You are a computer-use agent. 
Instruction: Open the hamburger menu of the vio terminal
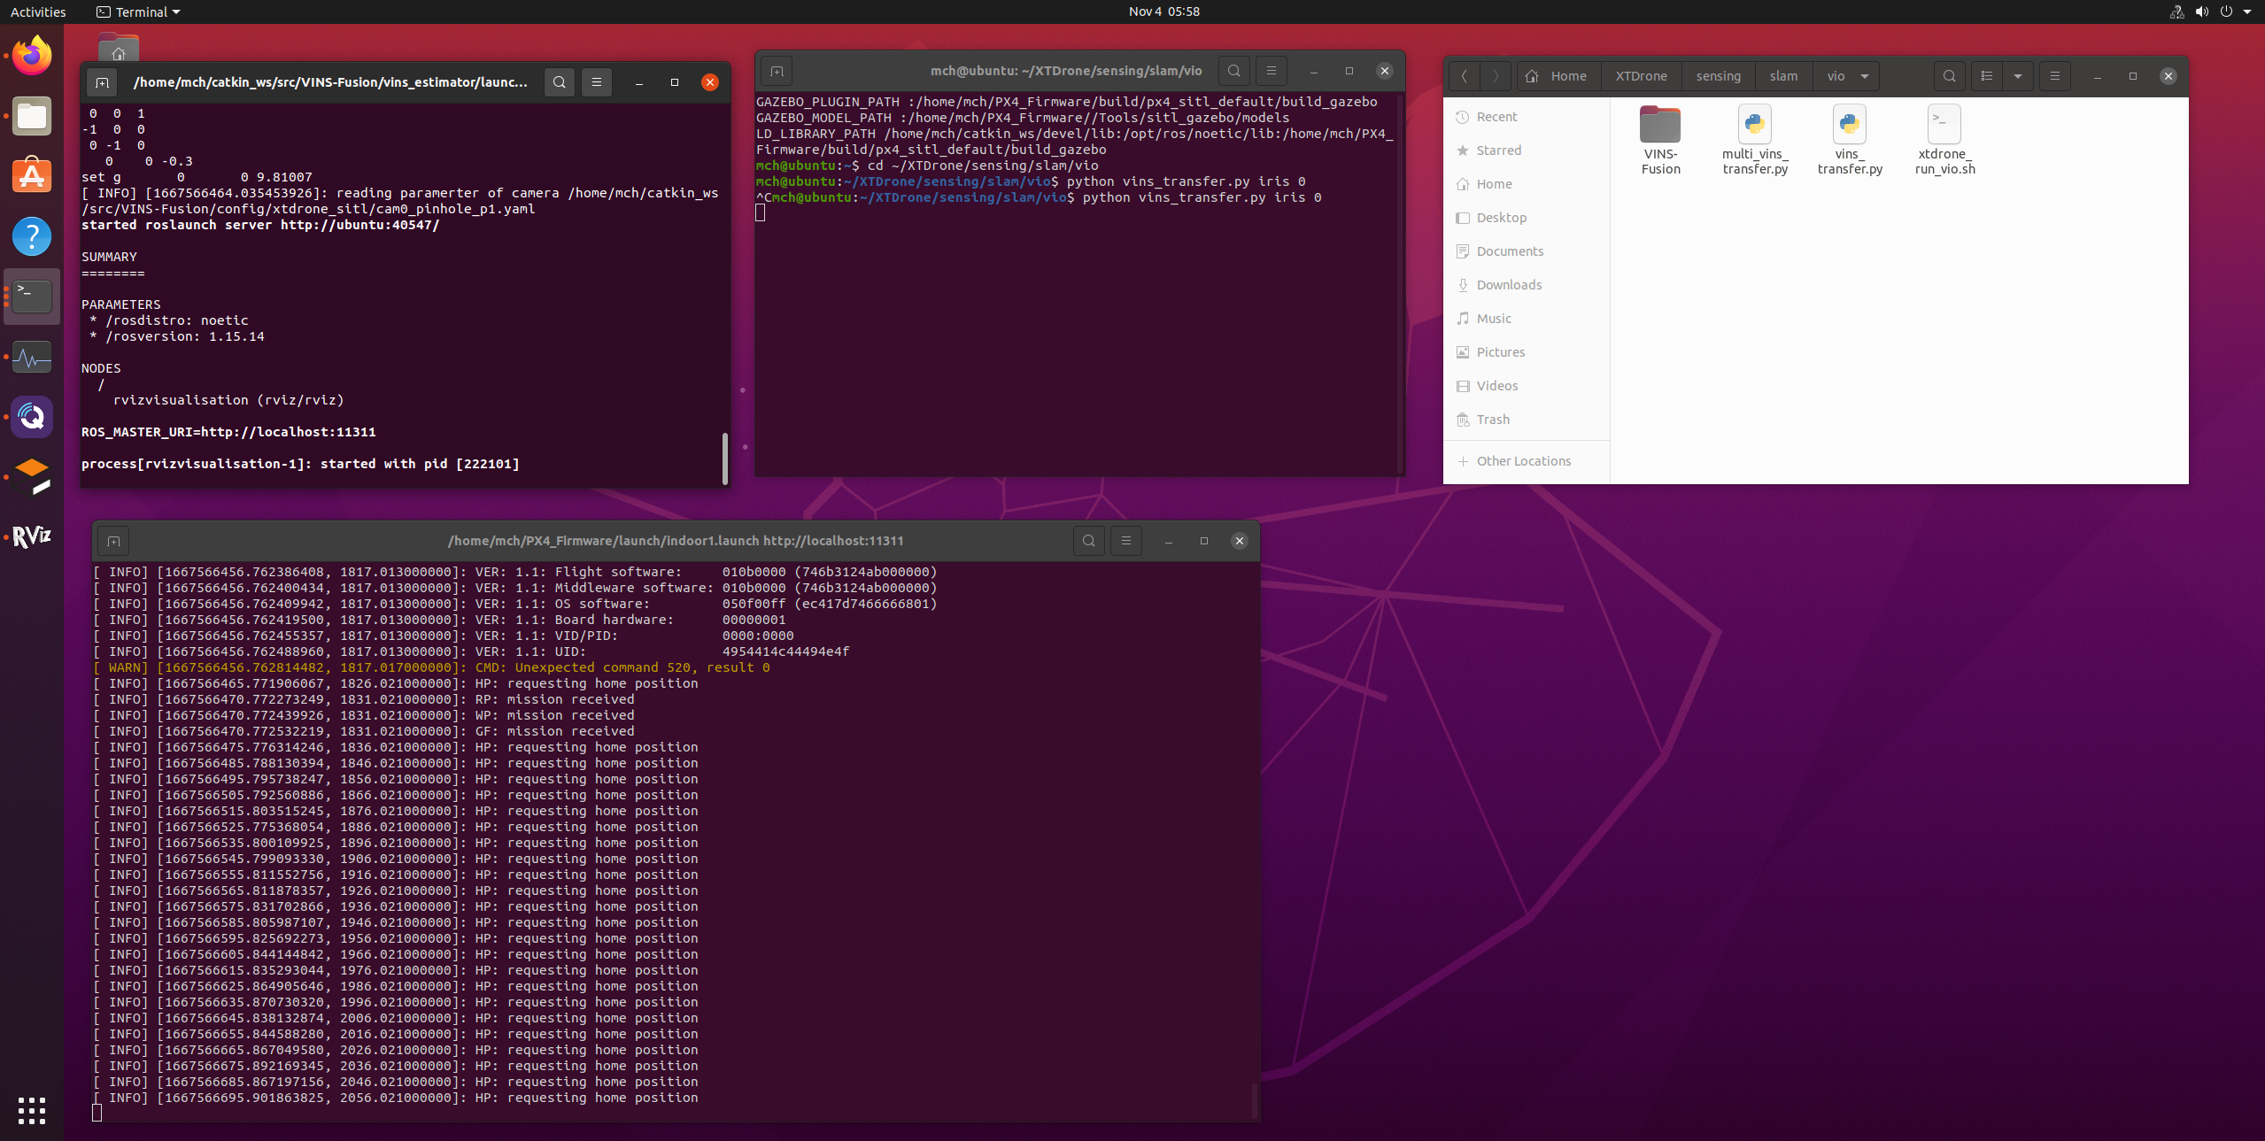coord(1271,71)
